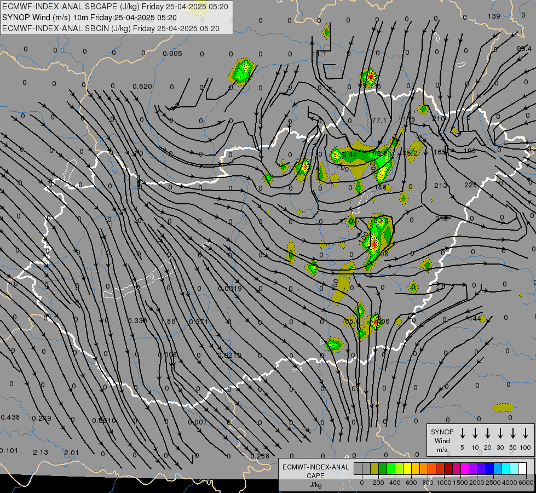Click the 6000 tick label on CAPE scale
The image size is (536, 493).
[x=527, y=483]
